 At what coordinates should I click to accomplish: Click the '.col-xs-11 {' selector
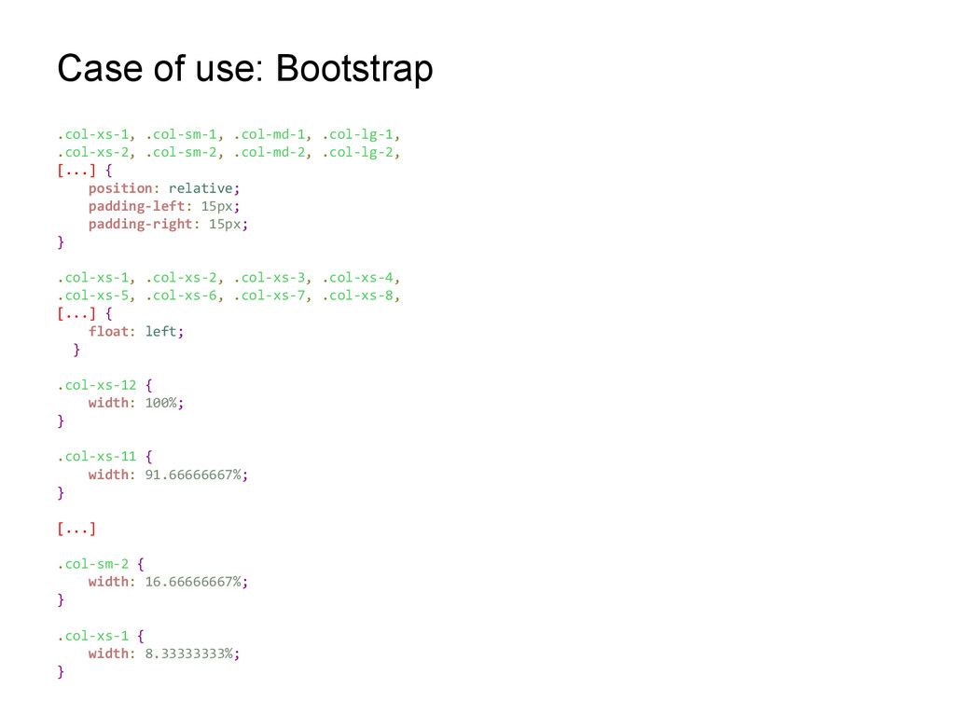pos(104,457)
